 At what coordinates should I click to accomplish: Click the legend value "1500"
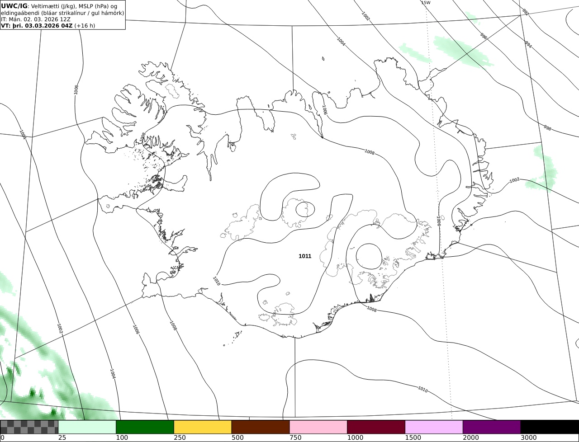(x=413, y=437)
